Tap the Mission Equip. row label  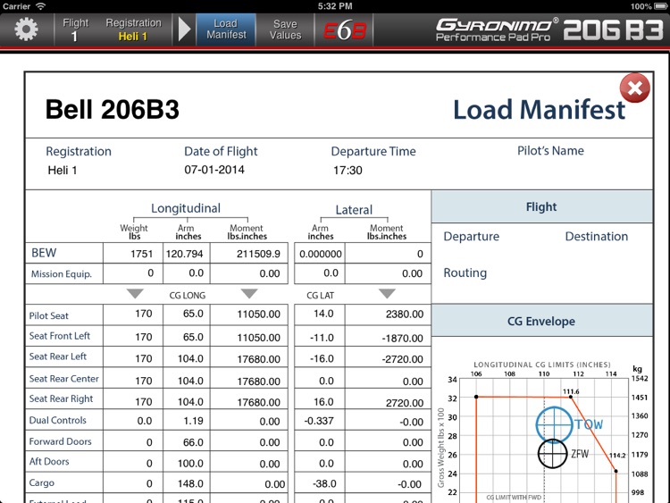click(x=62, y=274)
